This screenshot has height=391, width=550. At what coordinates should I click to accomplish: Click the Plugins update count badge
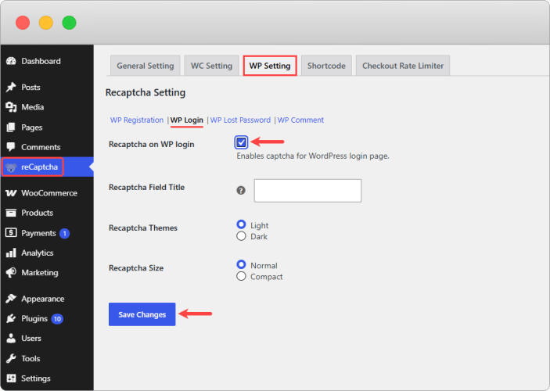pyautogui.click(x=57, y=319)
